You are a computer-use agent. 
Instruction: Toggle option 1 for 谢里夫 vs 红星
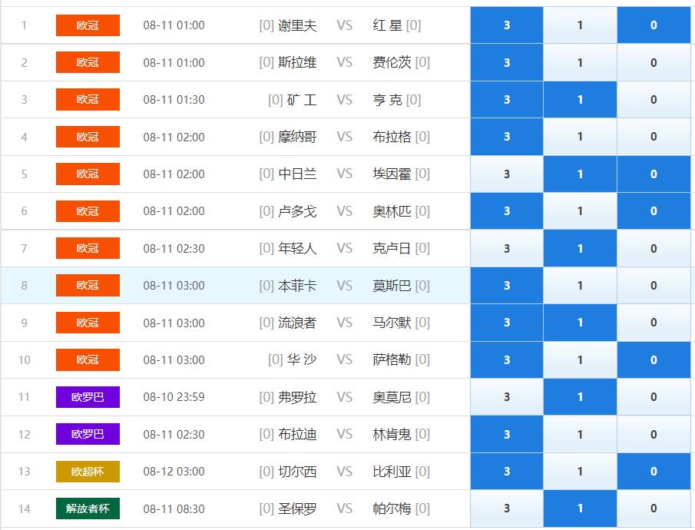point(580,25)
